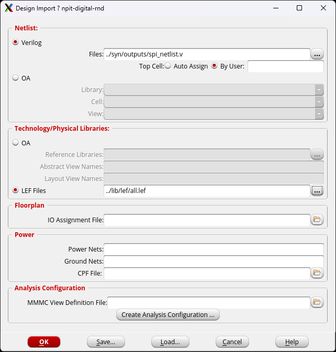This screenshot has height=352, width=336.
Task: Click the By User top cell name field
Action: point(285,66)
